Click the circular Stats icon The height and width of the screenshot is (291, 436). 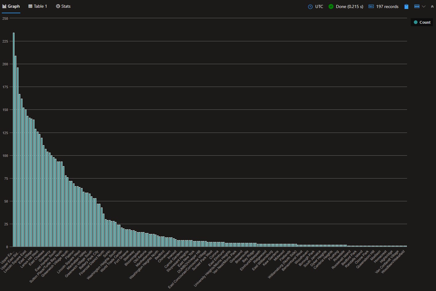pyautogui.click(x=58, y=6)
